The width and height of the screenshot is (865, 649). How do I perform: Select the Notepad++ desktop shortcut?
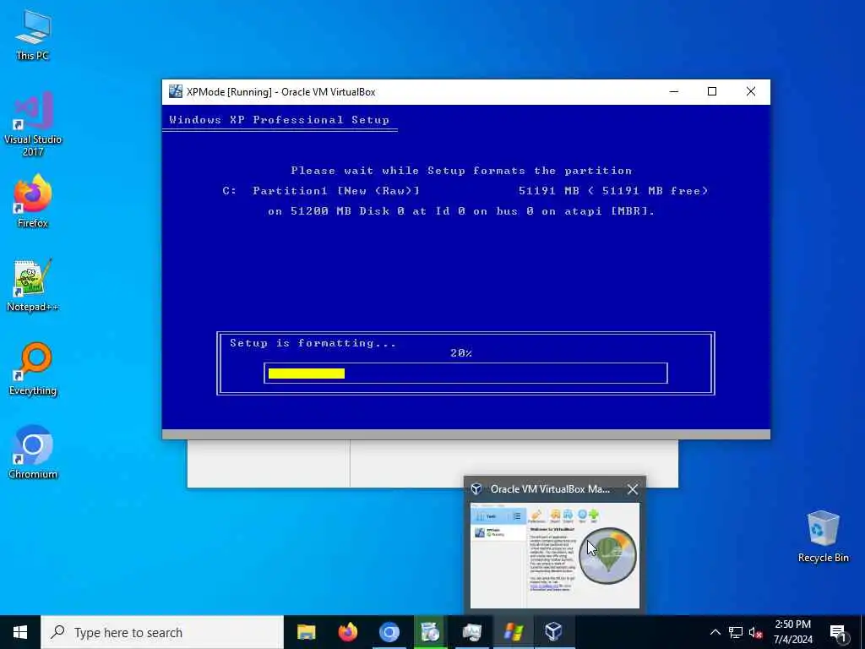tap(33, 285)
